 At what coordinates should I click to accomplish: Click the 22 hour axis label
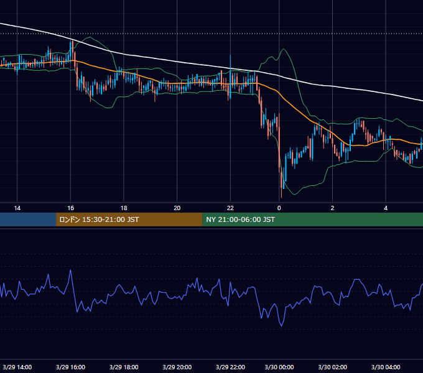click(230, 208)
